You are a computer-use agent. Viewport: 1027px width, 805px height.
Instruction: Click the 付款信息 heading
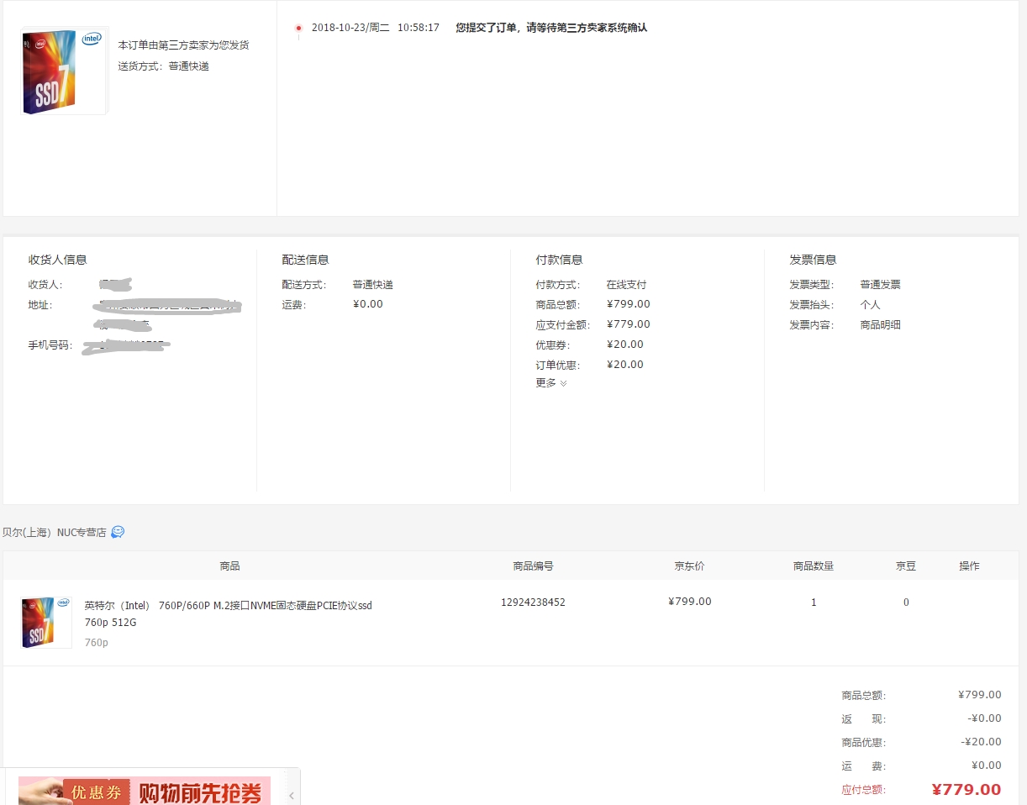[560, 260]
